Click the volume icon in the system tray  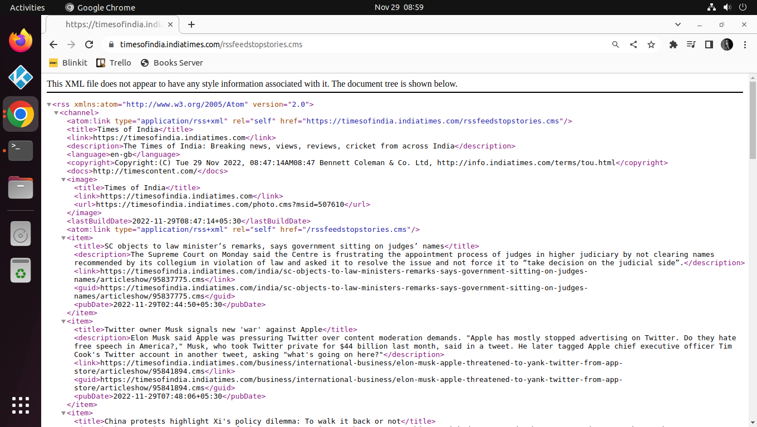click(x=727, y=7)
